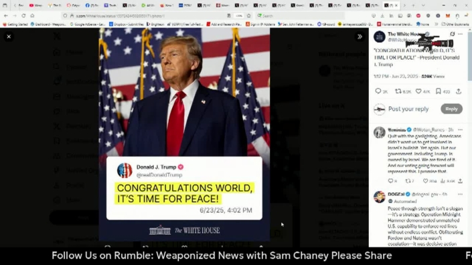This screenshot has width=472, height=265.
Task: Share the White House post icon
Action: (459, 91)
